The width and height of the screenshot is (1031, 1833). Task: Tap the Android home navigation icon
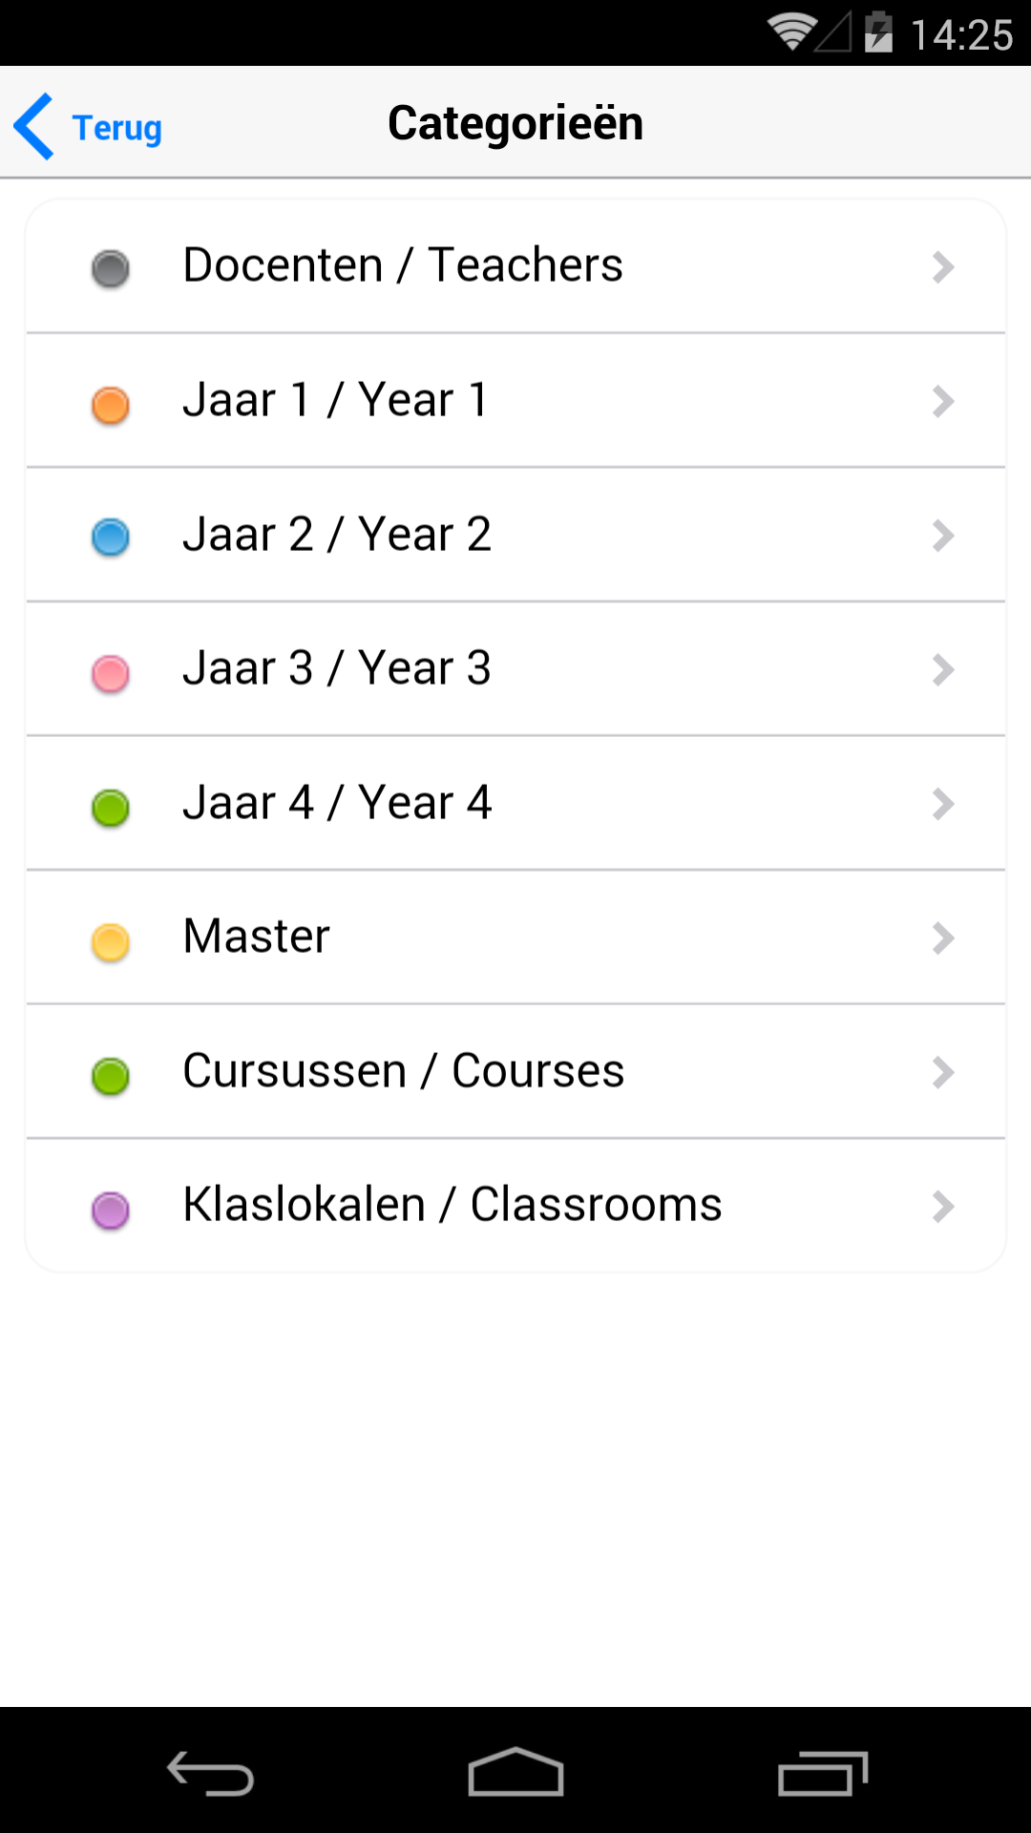pyautogui.click(x=515, y=1772)
